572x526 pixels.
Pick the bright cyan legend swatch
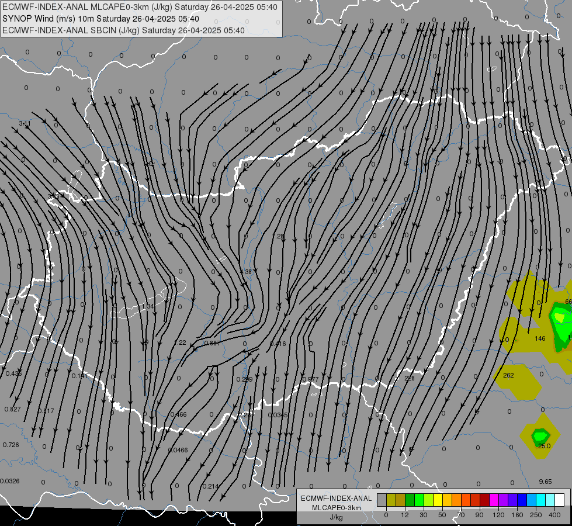542,500
